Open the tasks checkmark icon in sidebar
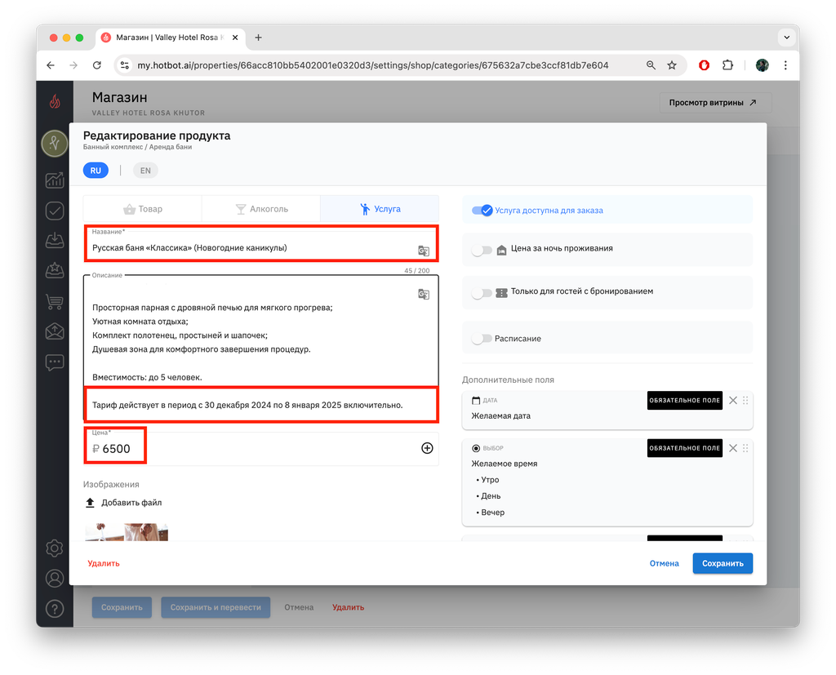The image size is (836, 675). pyautogui.click(x=55, y=211)
